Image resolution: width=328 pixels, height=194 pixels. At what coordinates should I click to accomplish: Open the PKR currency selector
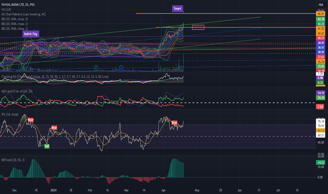pos(321,5)
